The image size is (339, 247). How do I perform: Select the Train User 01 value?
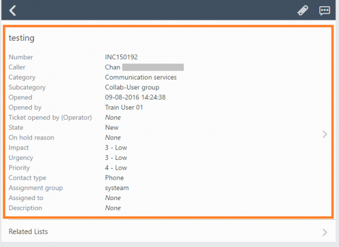pyautogui.click(x=124, y=107)
